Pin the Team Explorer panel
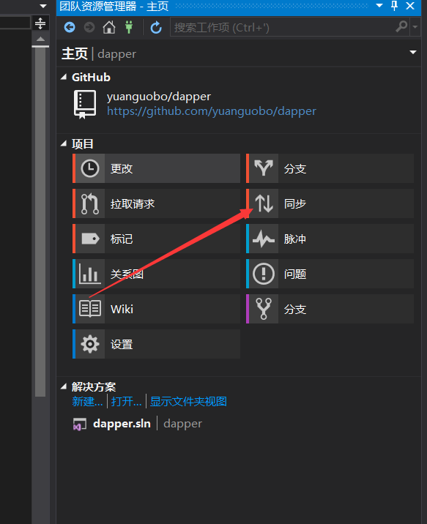Viewport: 427px width, 524px height. click(x=395, y=6)
